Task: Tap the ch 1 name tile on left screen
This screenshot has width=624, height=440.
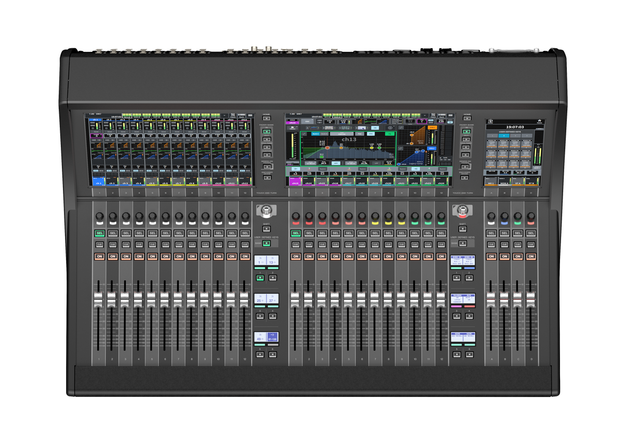Action: (x=98, y=181)
